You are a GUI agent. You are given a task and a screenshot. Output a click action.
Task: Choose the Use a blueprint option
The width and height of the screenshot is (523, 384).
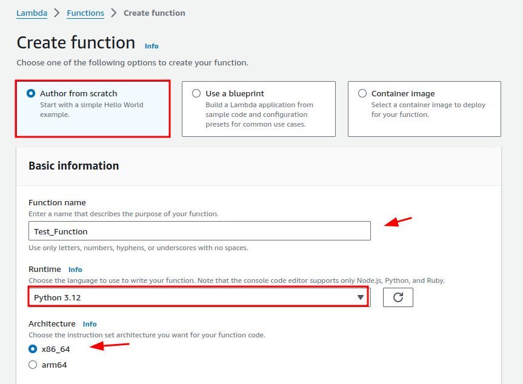point(196,93)
